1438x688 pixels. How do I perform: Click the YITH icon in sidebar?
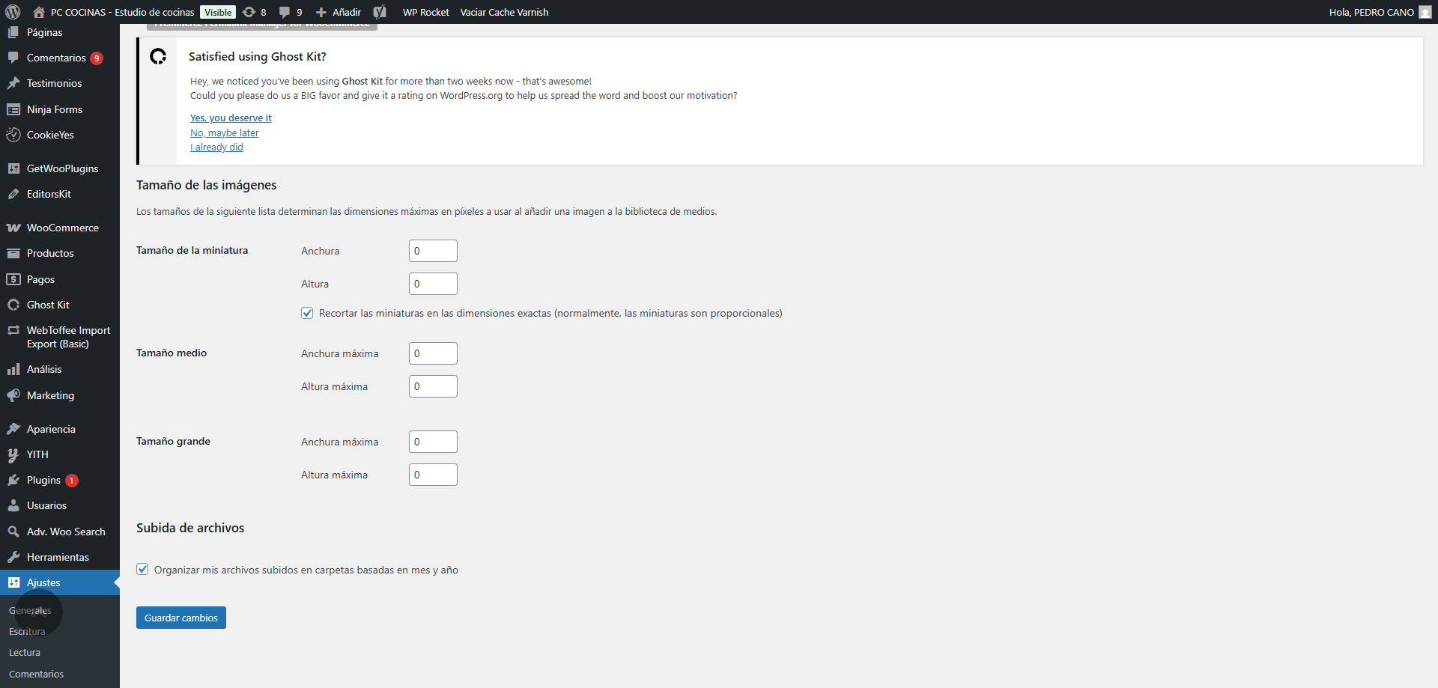pos(13,454)
